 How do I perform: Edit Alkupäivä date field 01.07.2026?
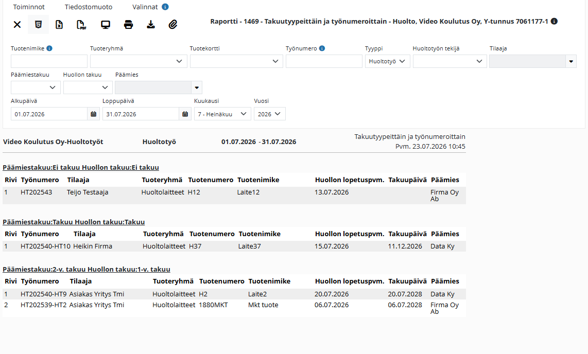[49, 114]
